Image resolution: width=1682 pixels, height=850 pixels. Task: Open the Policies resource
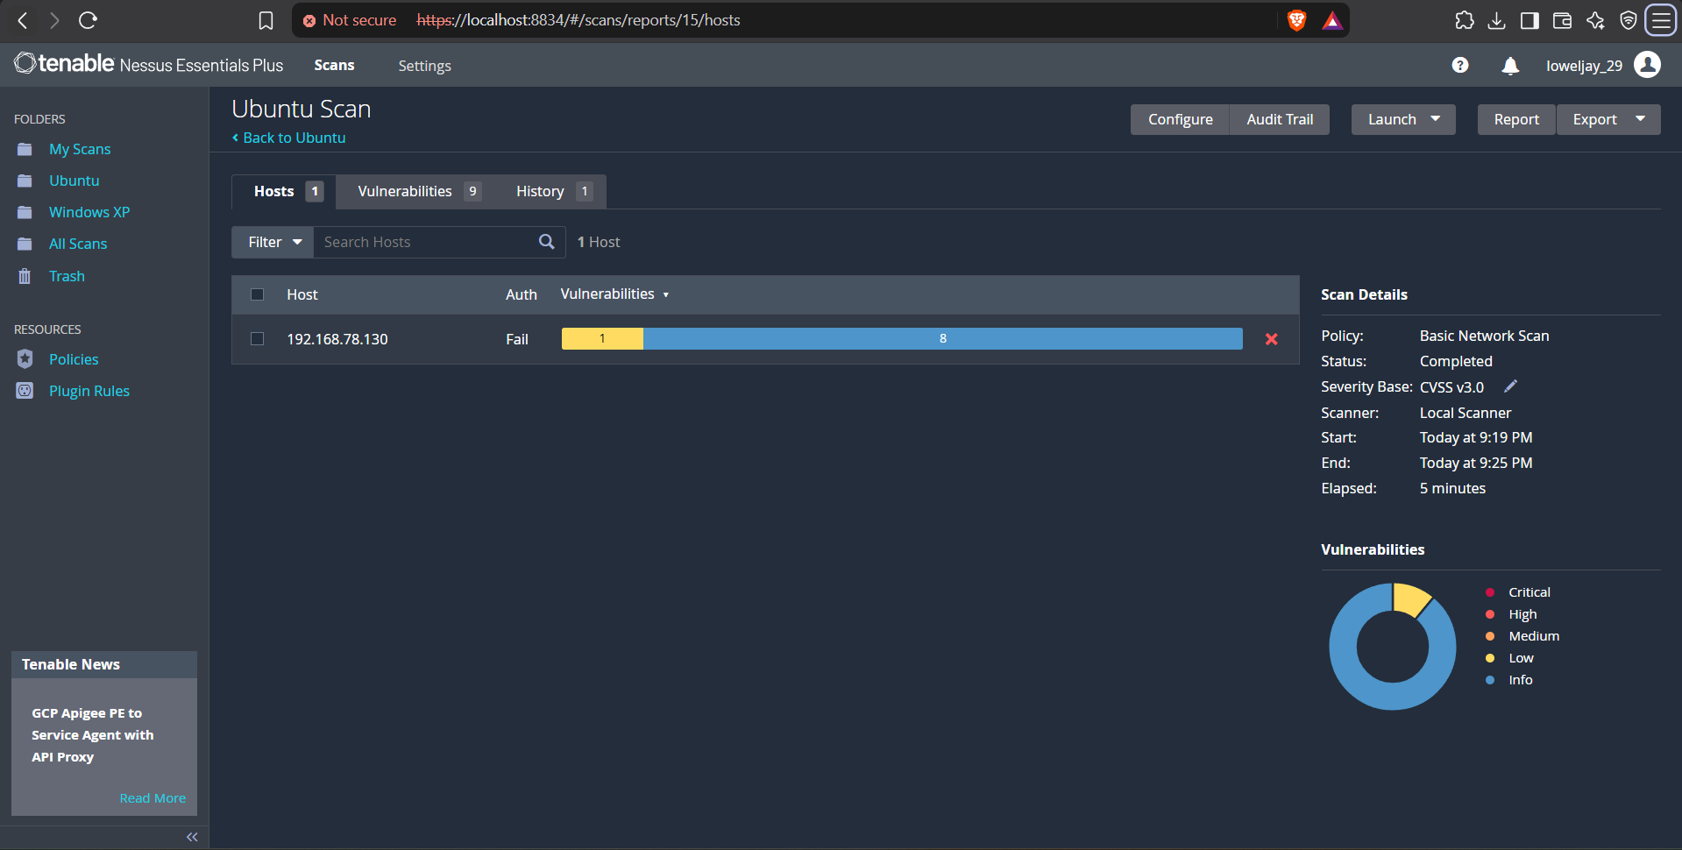tap(74, 359)
